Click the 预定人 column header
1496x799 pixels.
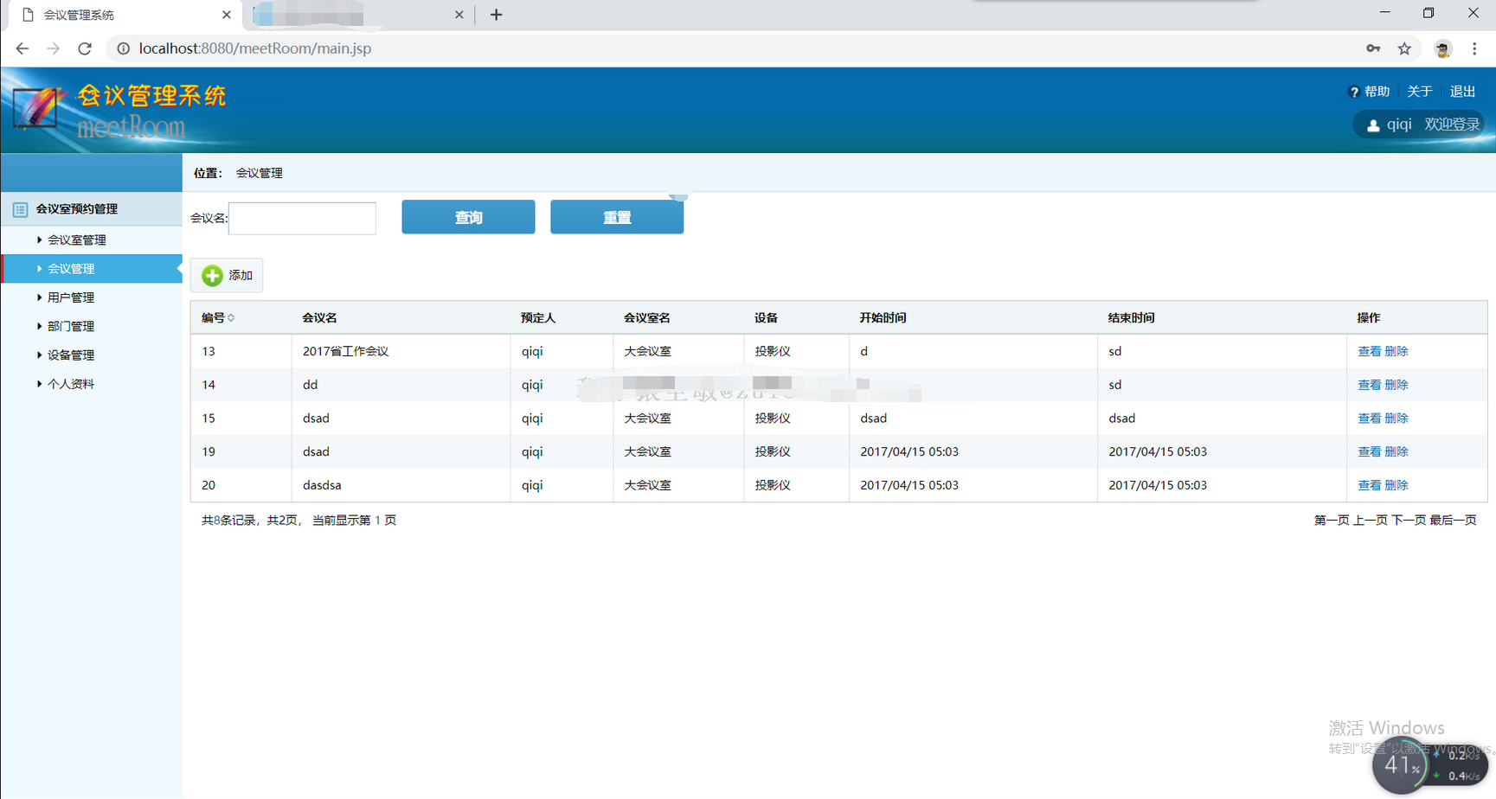point(538,318)
